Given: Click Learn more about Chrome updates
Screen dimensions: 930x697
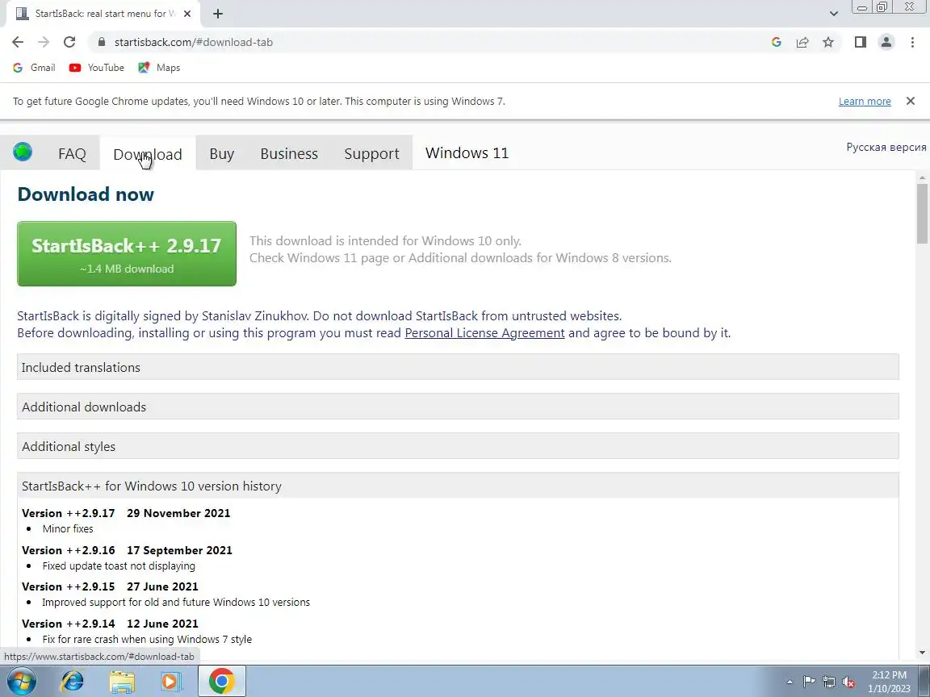Looking at the screenshot, I should point(865,102).
